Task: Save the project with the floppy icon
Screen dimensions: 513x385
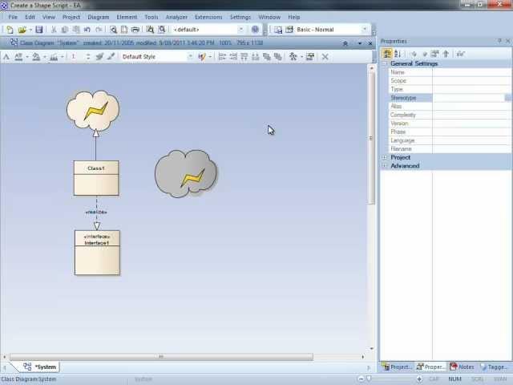Action: [39, 30]
